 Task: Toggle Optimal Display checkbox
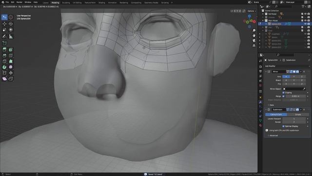point(283,126)
